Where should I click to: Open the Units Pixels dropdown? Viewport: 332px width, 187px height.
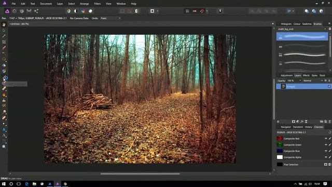point(110,18)
